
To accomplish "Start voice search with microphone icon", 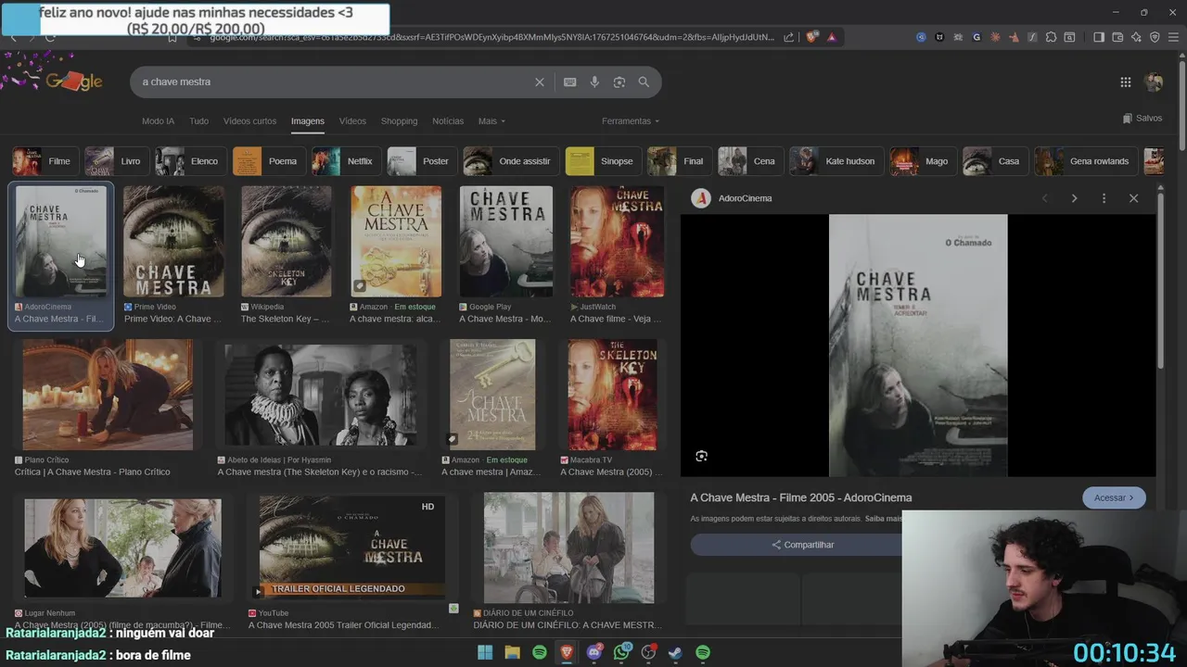I will pyautogui.click(x=594, y=82).
